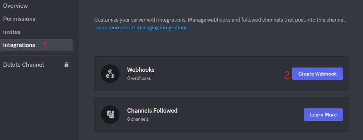Image resolution: width=363 pixels, height=140 pixels.
Task: Click the 0 channels count label
Action: click(x=138, y=119)
